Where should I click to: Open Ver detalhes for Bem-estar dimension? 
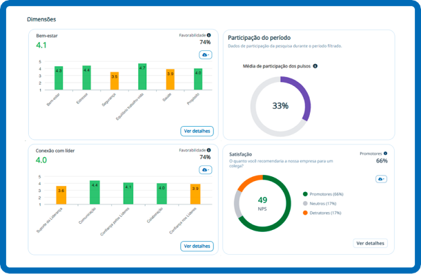tap(197, 131)
